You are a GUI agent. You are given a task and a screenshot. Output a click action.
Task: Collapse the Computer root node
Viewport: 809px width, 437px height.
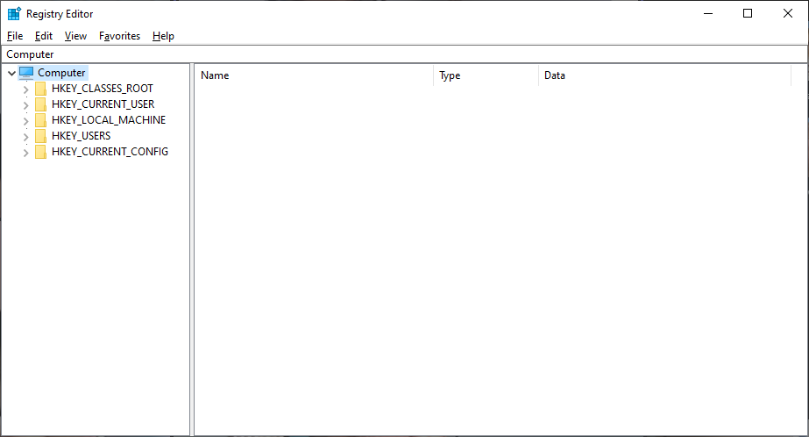coord(11,74)
